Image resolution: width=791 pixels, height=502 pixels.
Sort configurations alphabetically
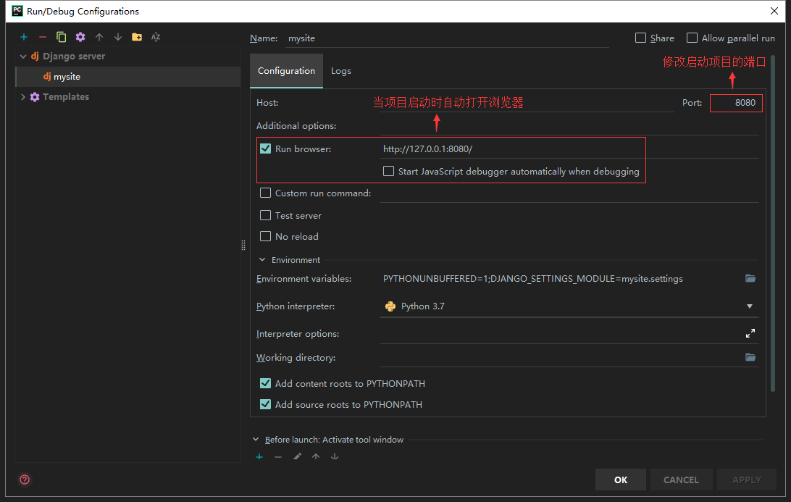pyautogui.click(x=155, y=37)
